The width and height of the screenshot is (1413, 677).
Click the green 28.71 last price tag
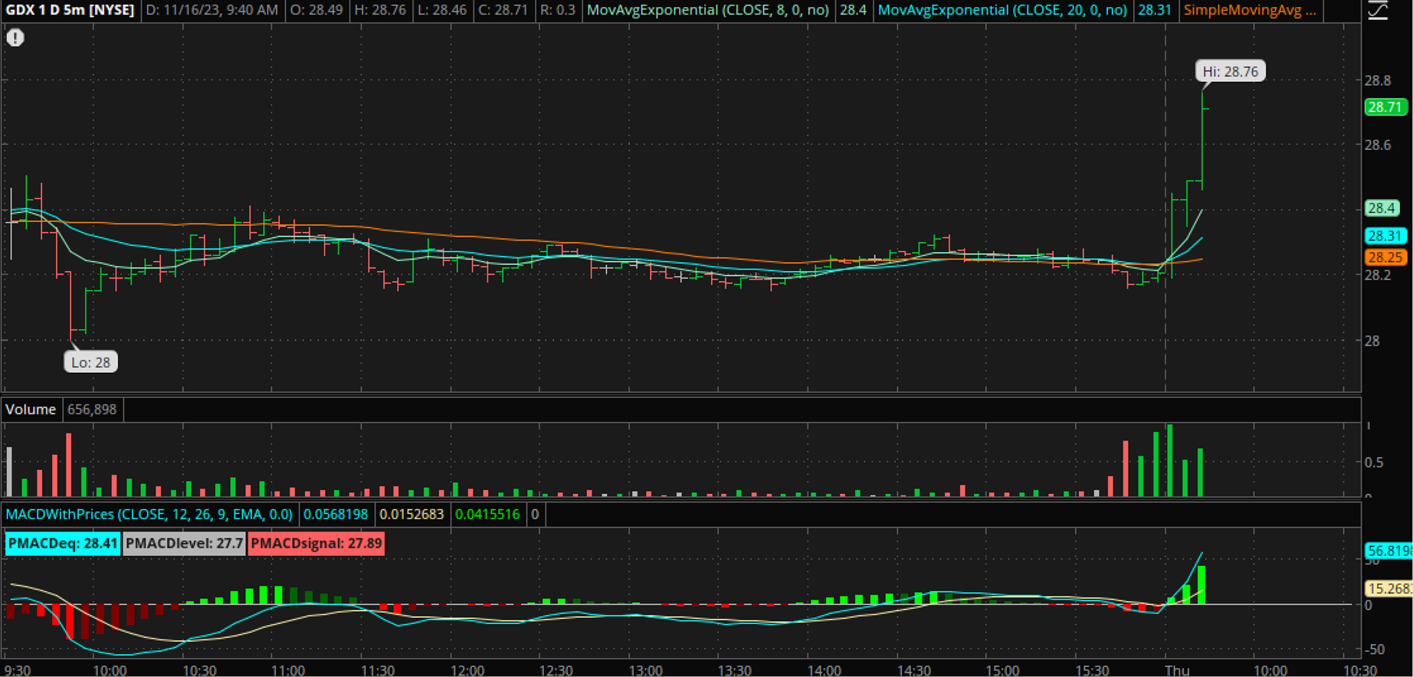1385,107
